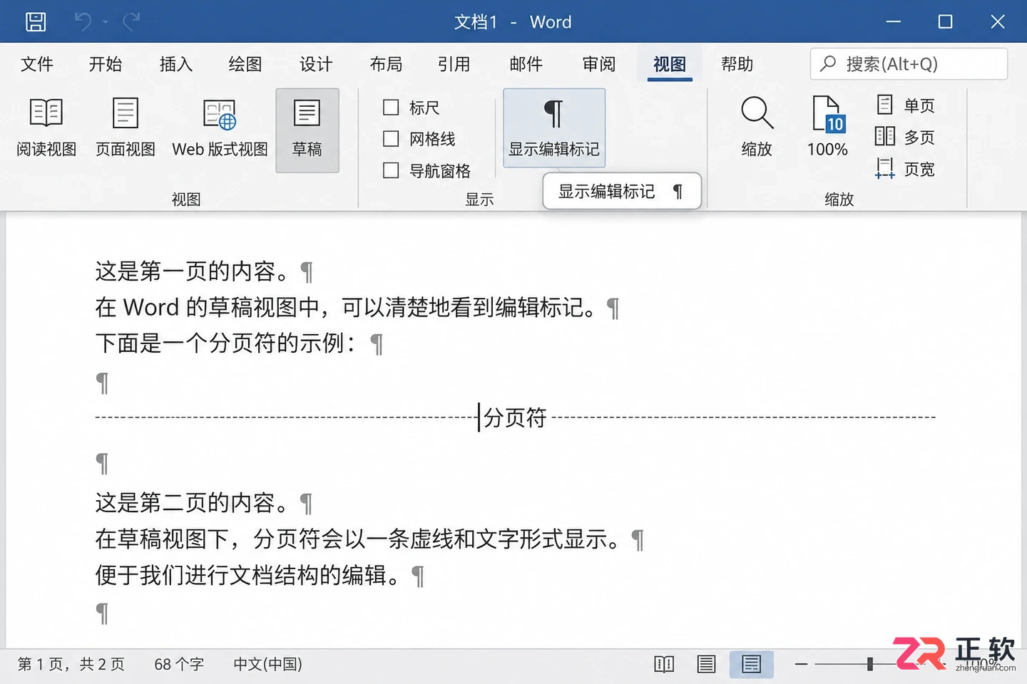Screen dimensions: 1027x684
Task: Switch to the 布局 tab
Action: [386, 64]
